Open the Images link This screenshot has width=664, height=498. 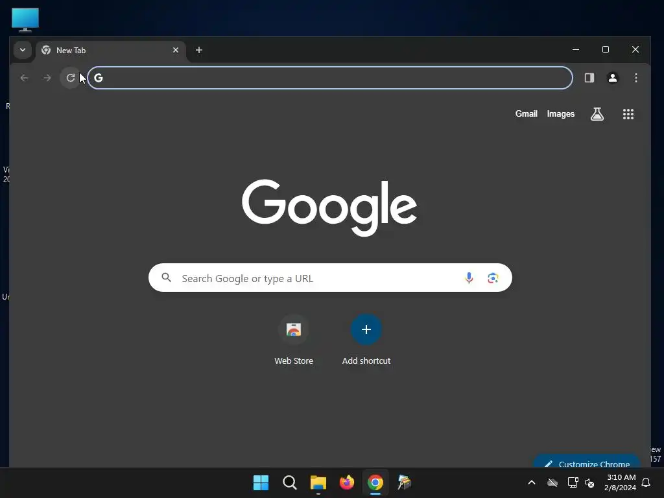coord(561,114)
